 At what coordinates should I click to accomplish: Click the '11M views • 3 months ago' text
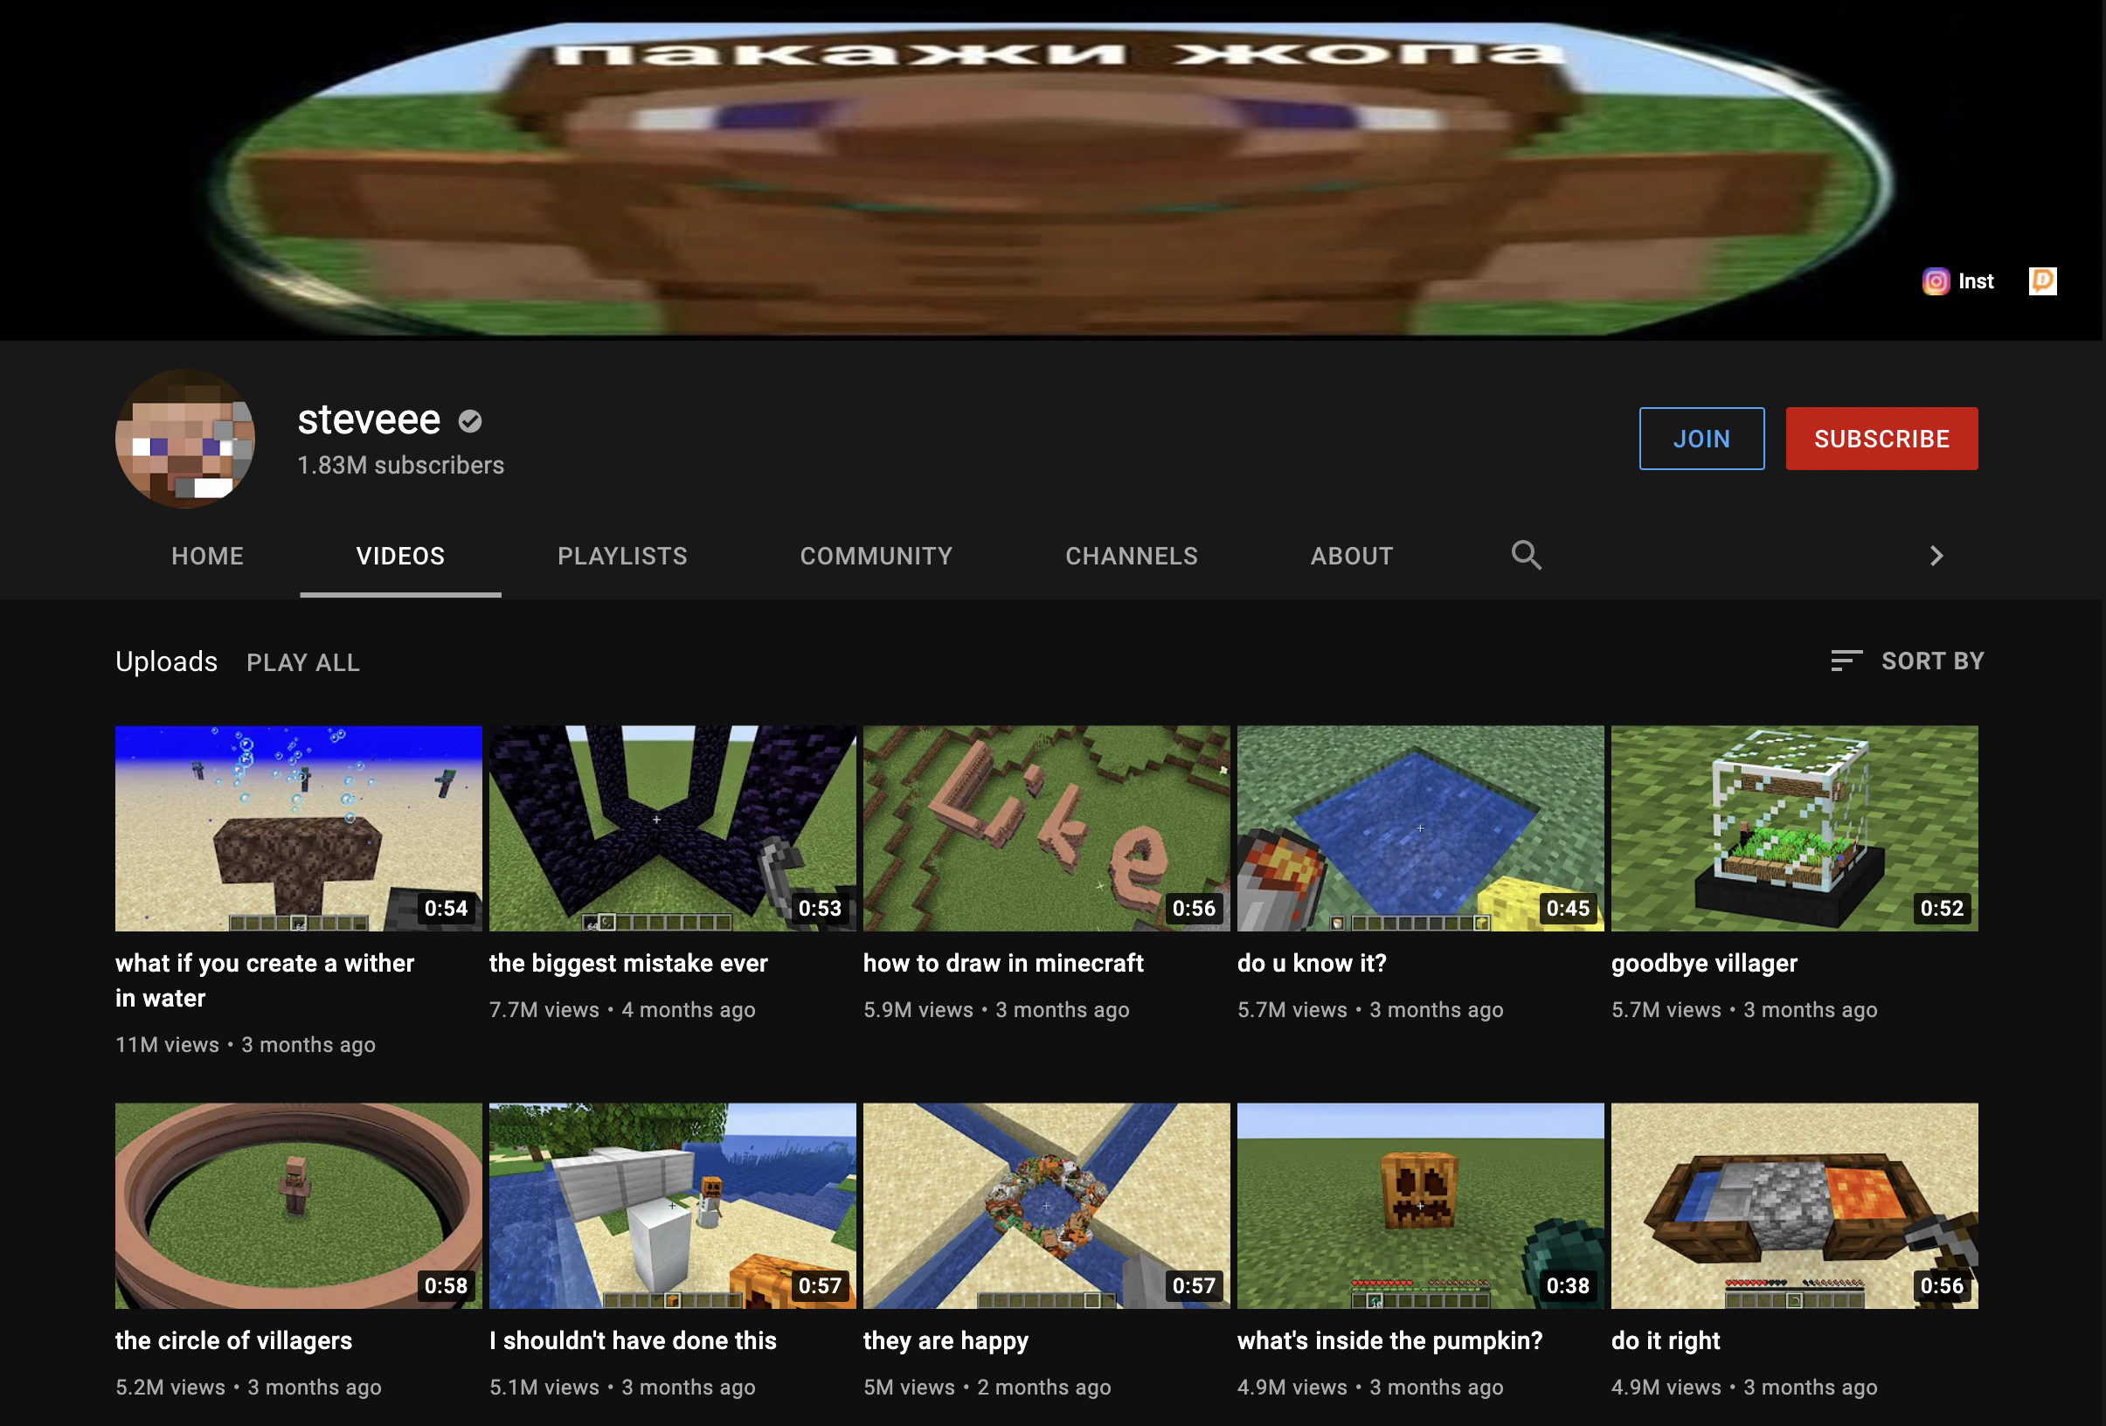click(245, 1046)
